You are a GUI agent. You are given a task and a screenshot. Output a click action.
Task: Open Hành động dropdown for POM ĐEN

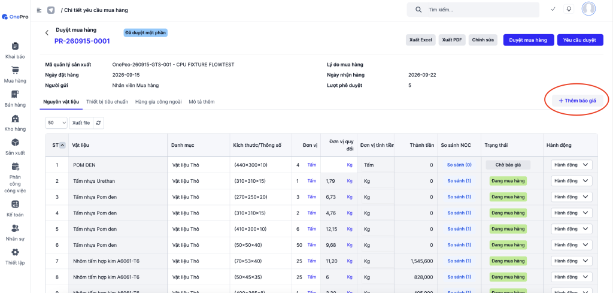pyautogui.click(x=572, y=165)
